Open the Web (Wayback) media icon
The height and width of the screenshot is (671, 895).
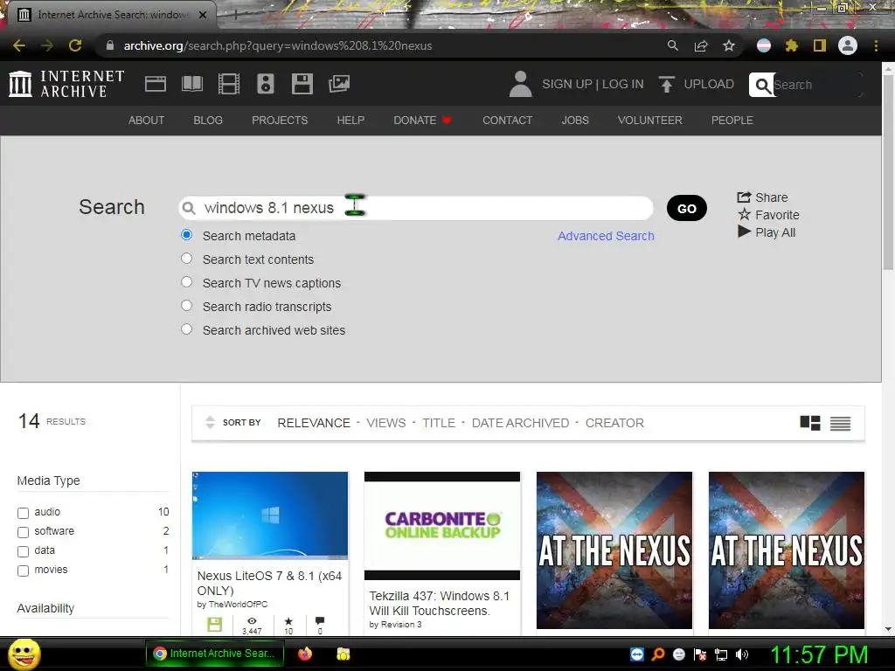point(156,84)
